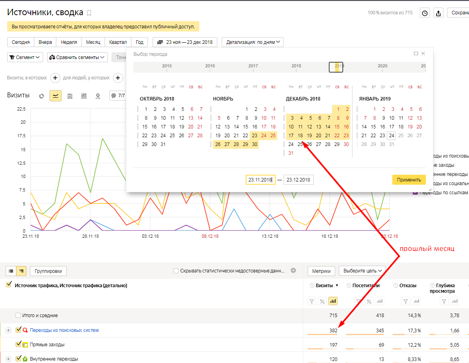469x363 pixels.
Task: Click filter icon under Глубина просмотра column
Action: point(444,301)
